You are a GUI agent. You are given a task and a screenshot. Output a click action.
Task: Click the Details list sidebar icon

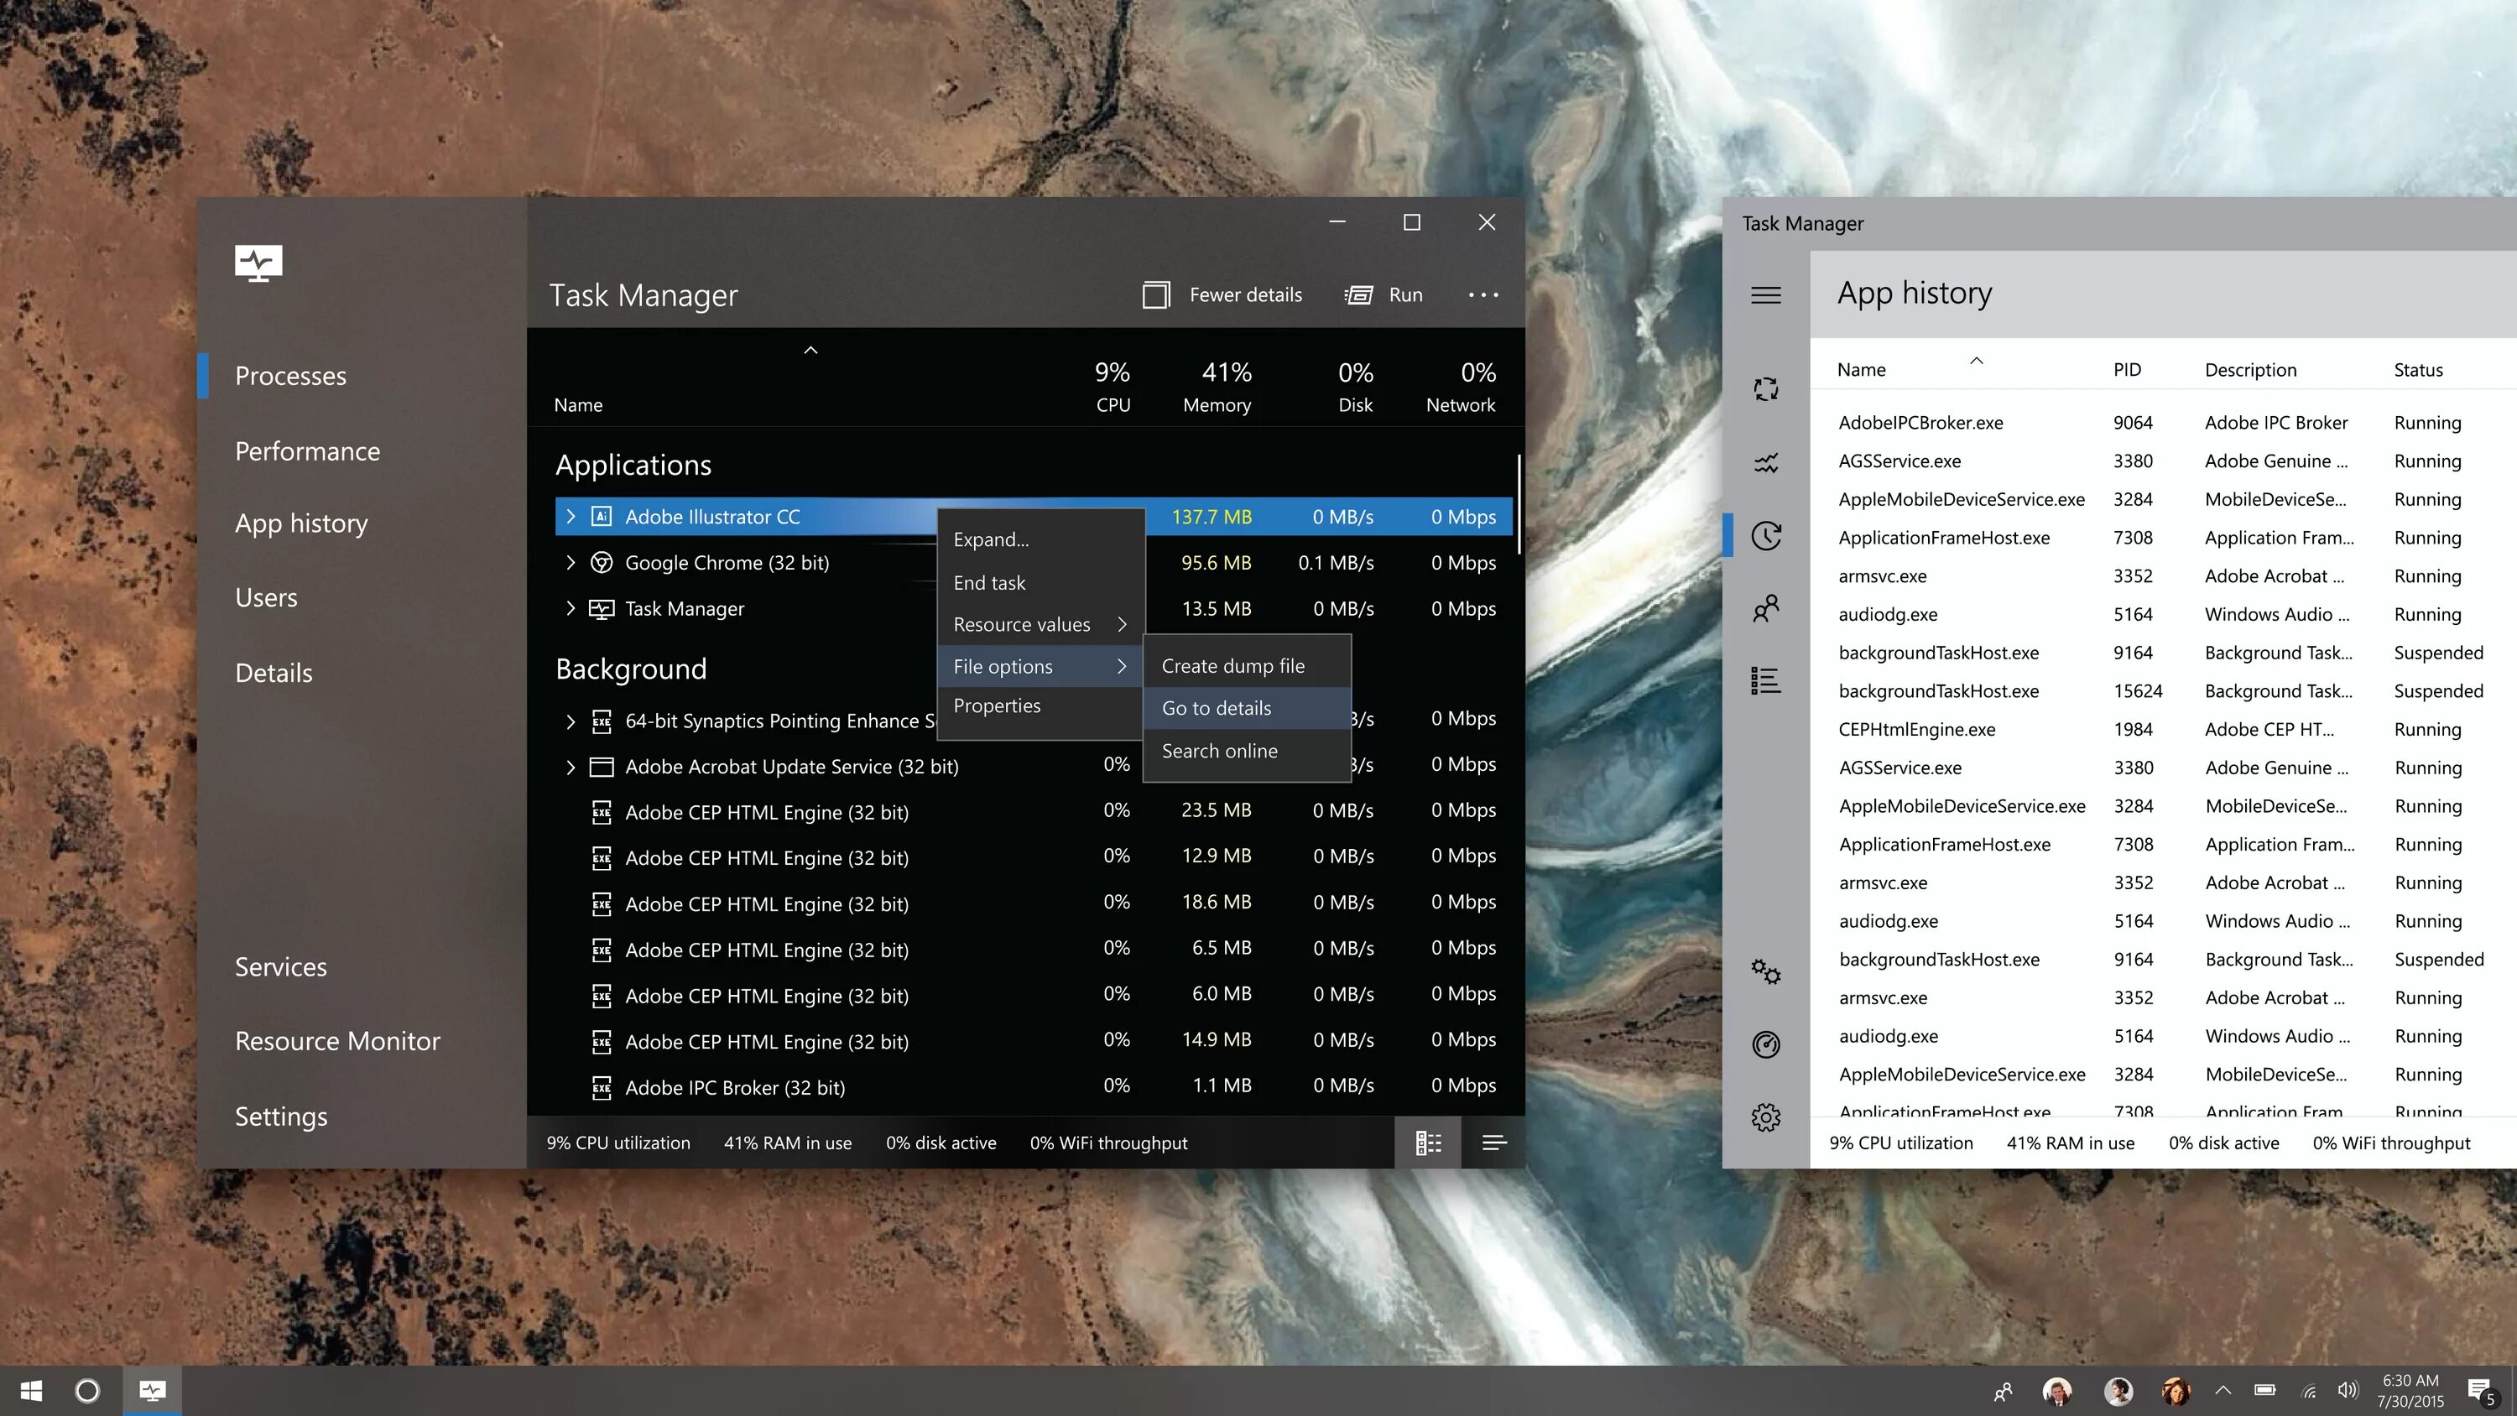[x=1765, y=680]
